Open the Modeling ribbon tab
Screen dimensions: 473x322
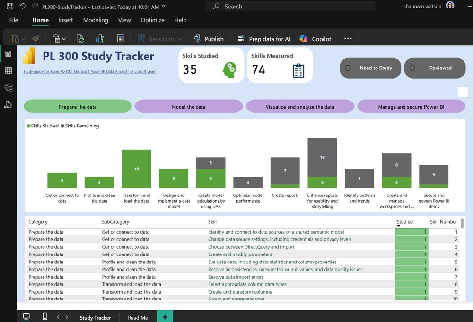[96, 20]
